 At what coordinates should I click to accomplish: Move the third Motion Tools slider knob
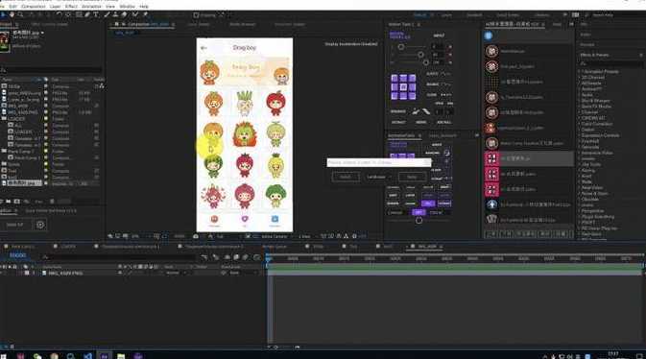click(426, 62)
